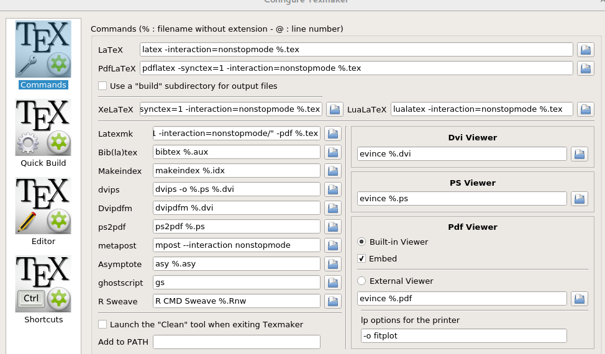
Task: Click the metapost command field
Action: click(237, 245)
